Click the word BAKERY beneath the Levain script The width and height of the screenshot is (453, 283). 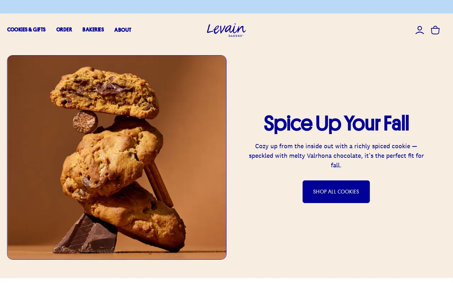pos(236,36)
